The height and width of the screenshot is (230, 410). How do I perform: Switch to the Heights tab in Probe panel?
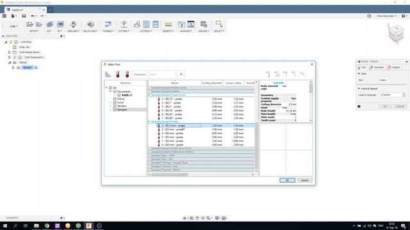tap(394, 68)
